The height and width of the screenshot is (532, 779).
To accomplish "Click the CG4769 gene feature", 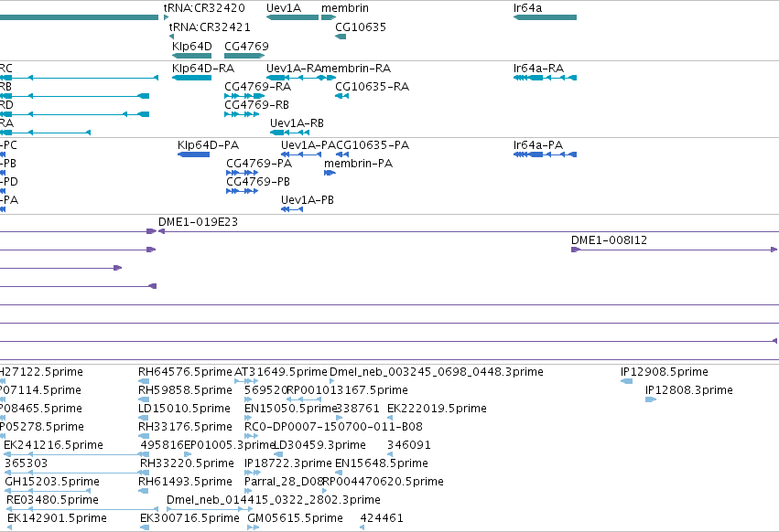I will click(244, 56).
